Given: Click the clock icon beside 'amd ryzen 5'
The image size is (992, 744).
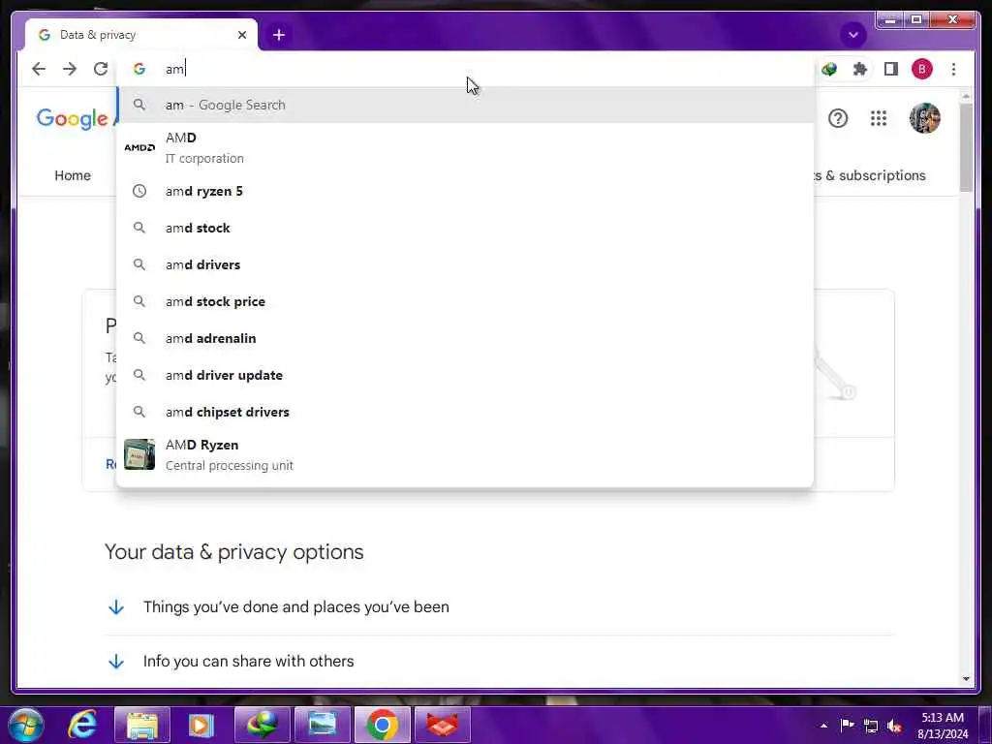Looking at the screenshot, I should tap(139, 191).
